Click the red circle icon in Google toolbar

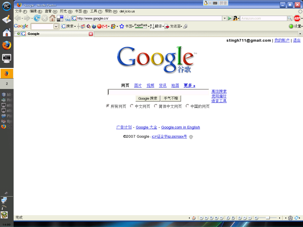click(x=99, y=26)
